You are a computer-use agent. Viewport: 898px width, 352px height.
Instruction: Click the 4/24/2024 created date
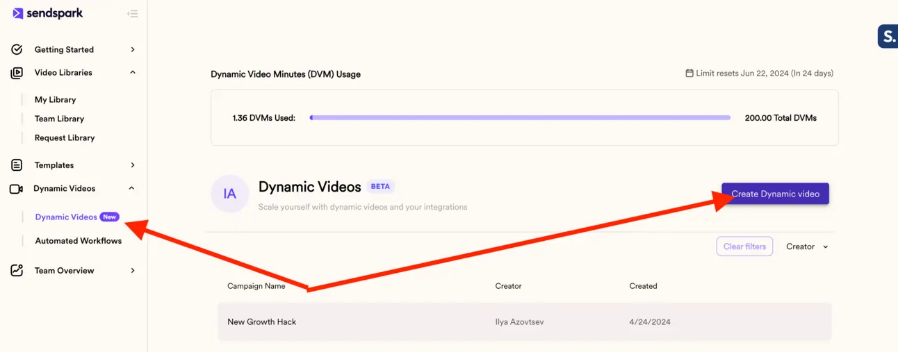point(650,322)
